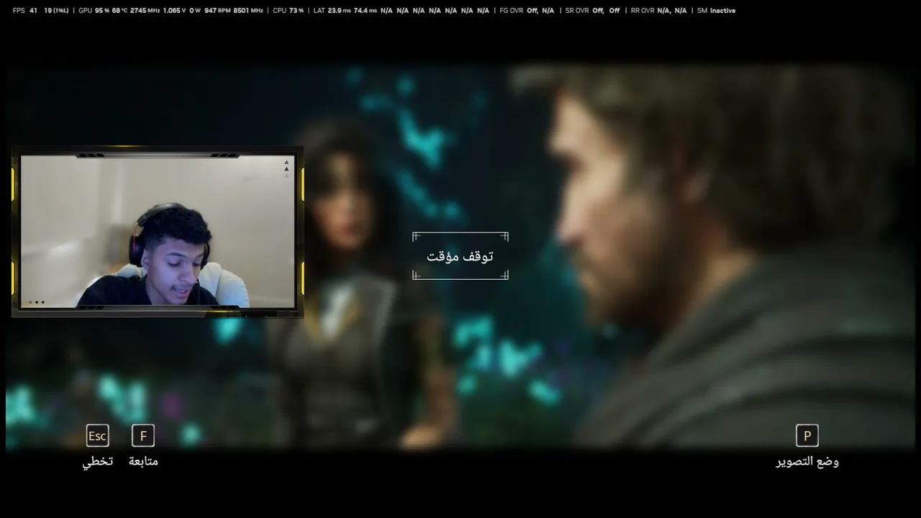Click the SM Inactive status entry
The height and width of the screenshot is (518, 921).
coord(716,11)
